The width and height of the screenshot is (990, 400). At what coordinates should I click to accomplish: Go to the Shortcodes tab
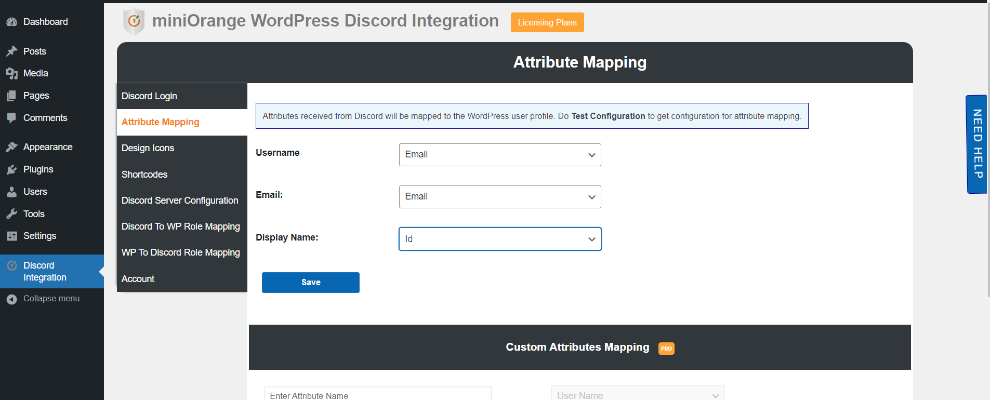(182, 175)
